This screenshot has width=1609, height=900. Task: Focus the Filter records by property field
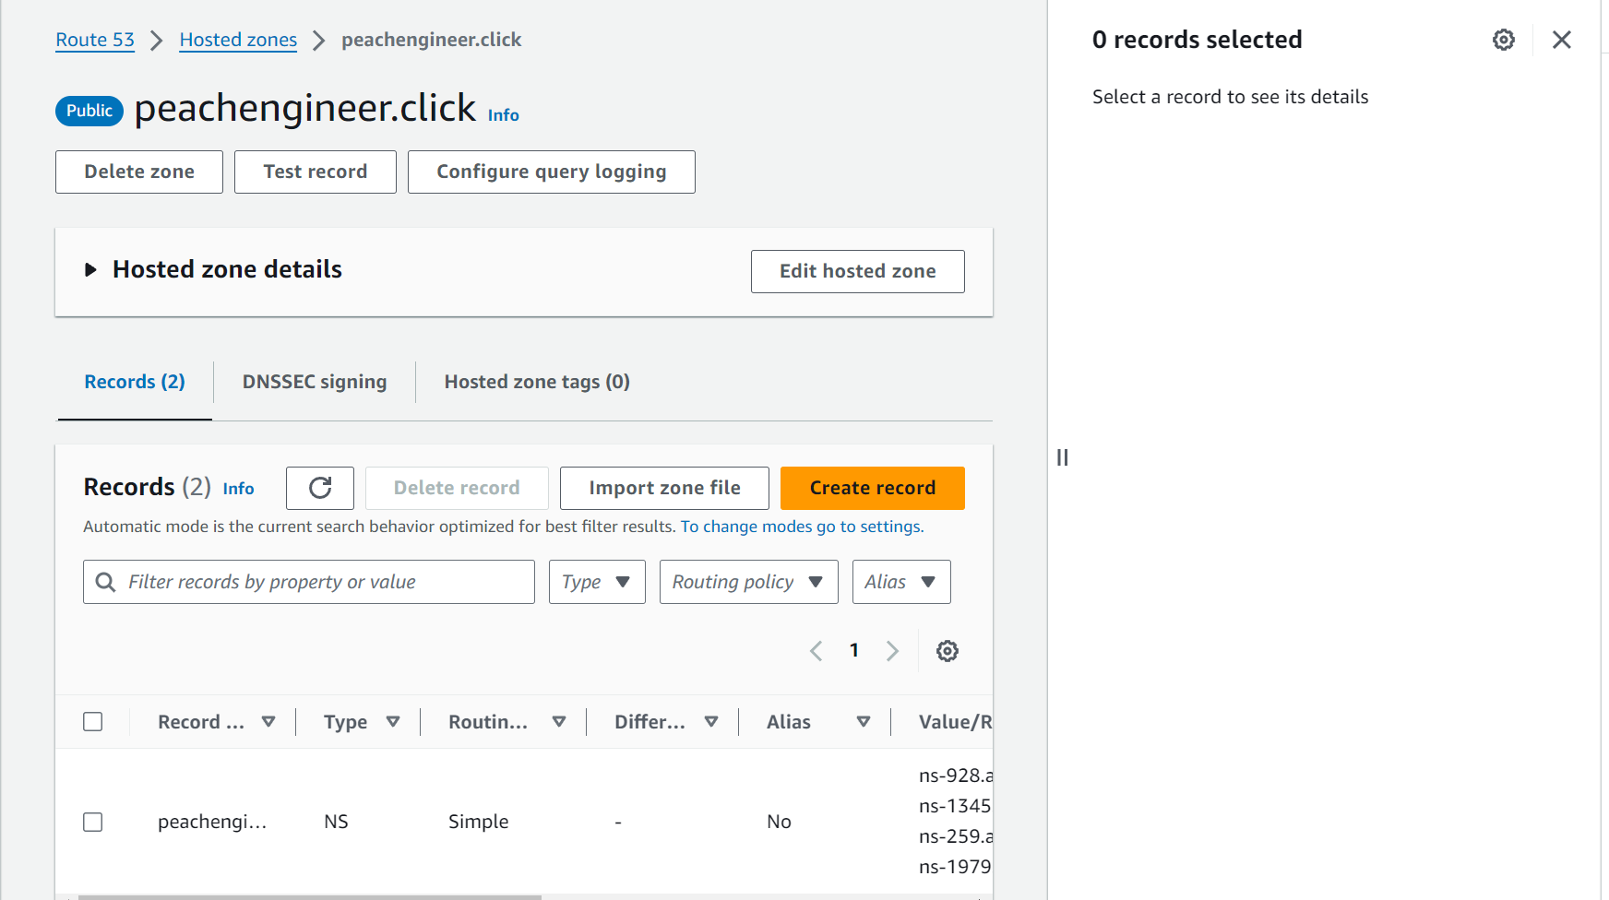[x=309, y=582]
